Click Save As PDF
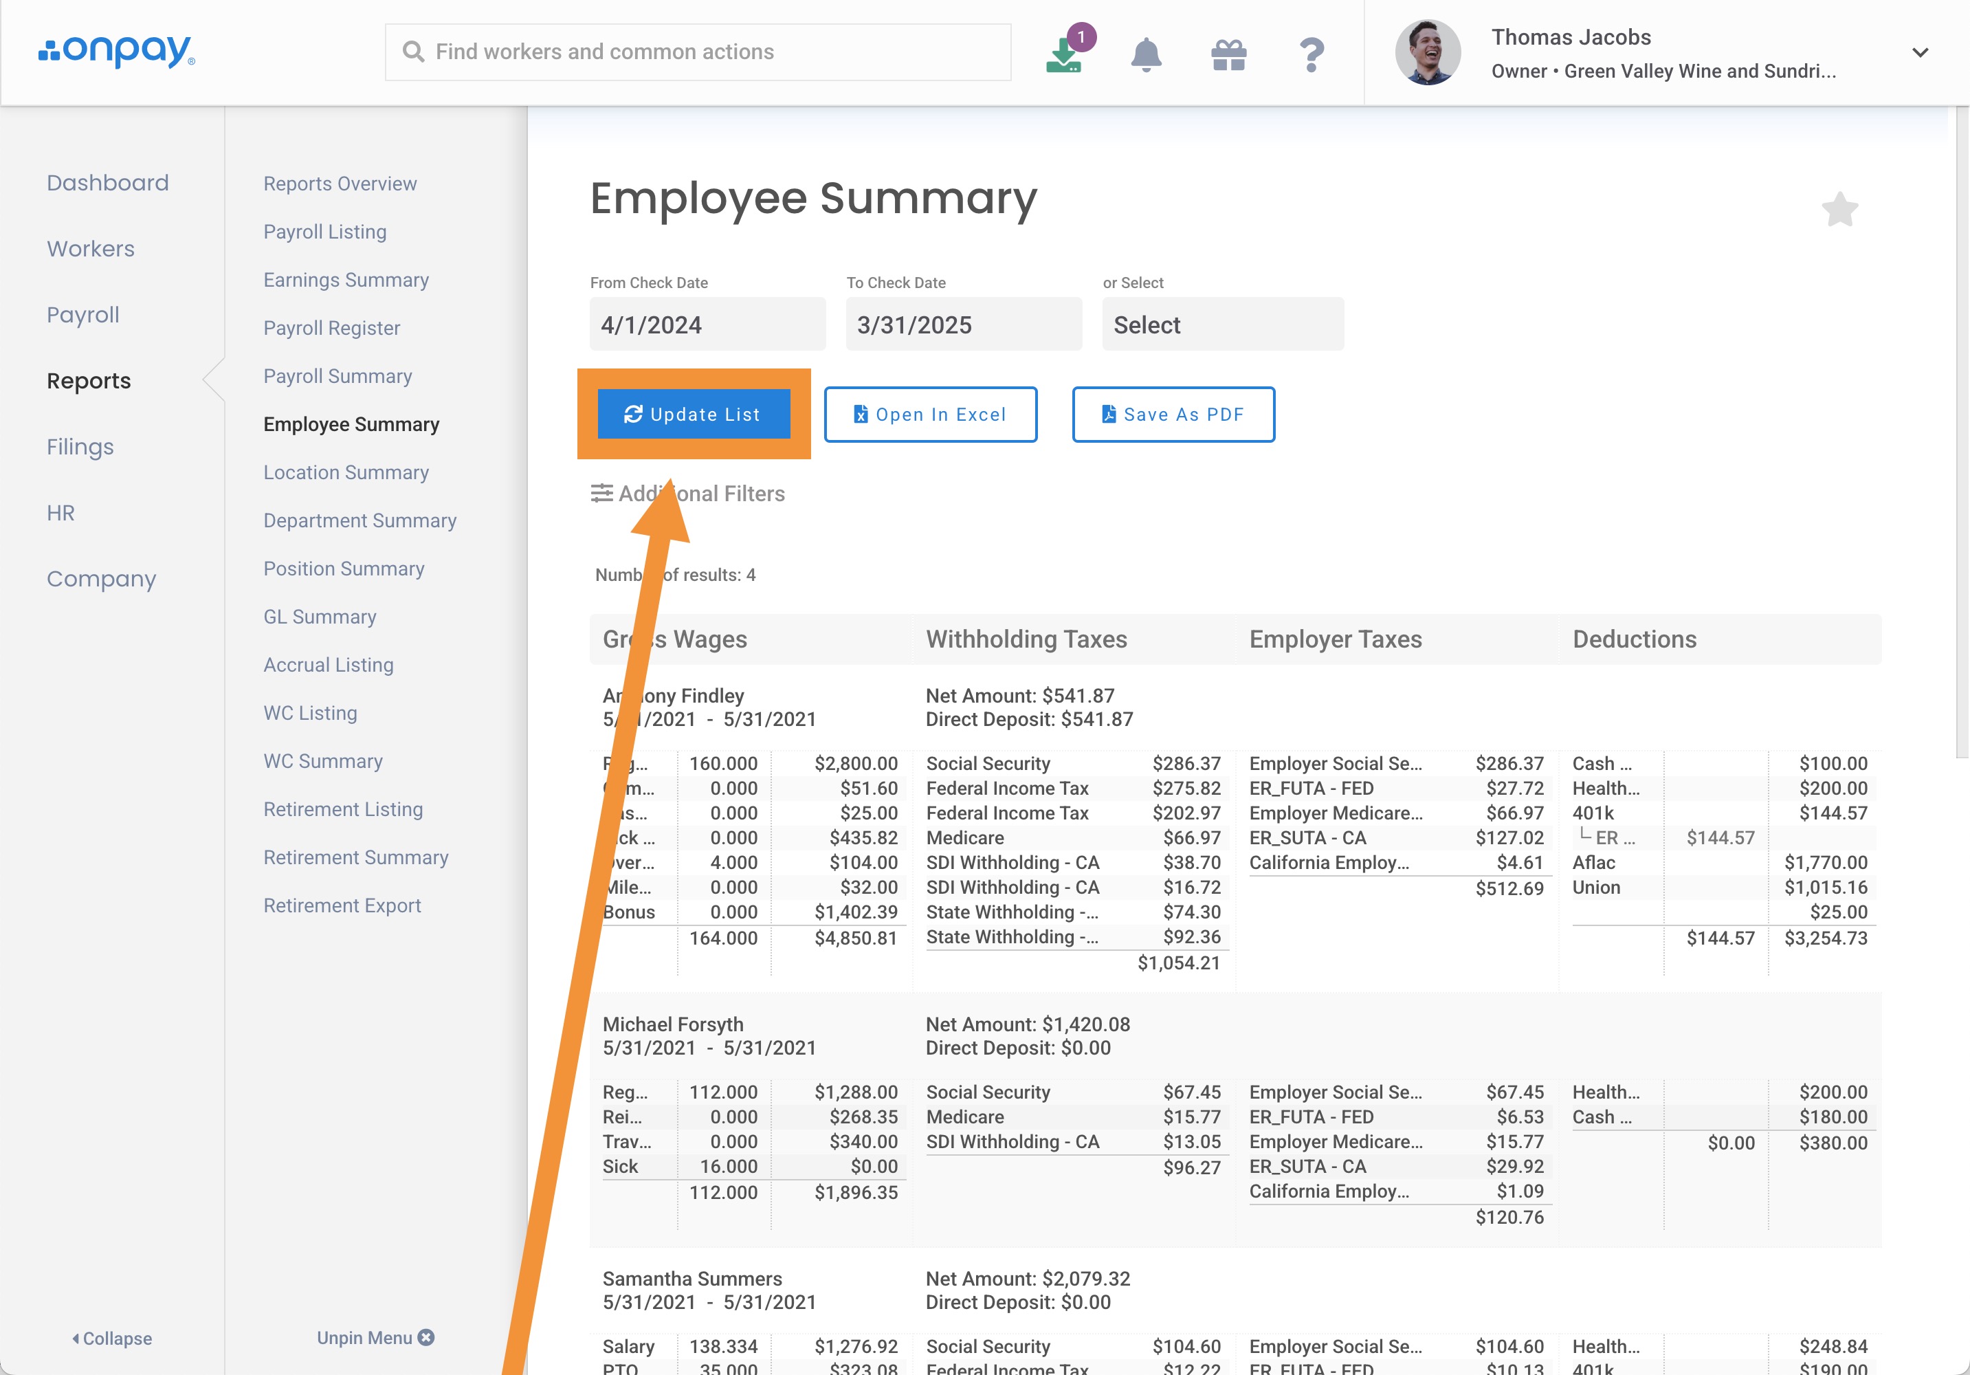1970x1375 pixels. coord(1173,415)
